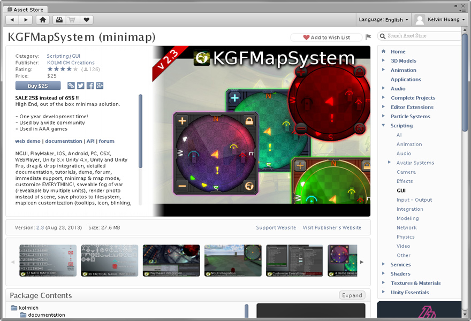Open the documentation link
The width and height of the screenshot is (471, 321).
(x=64, y=141)
